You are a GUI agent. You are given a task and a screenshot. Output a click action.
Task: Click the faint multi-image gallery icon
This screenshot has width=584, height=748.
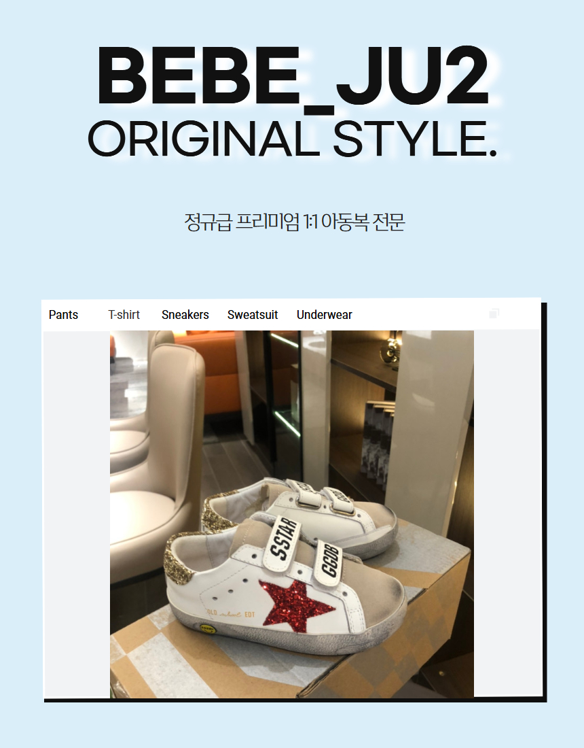coord(494,313)
